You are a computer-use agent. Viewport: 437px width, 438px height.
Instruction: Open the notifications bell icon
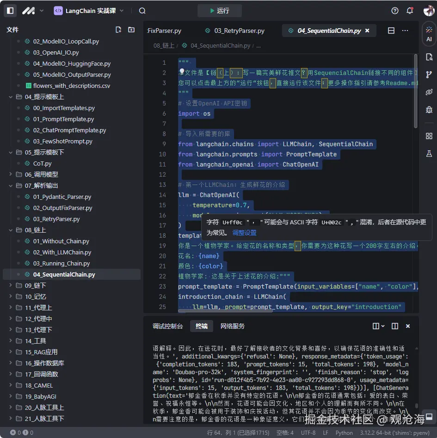tap(410, 11)
